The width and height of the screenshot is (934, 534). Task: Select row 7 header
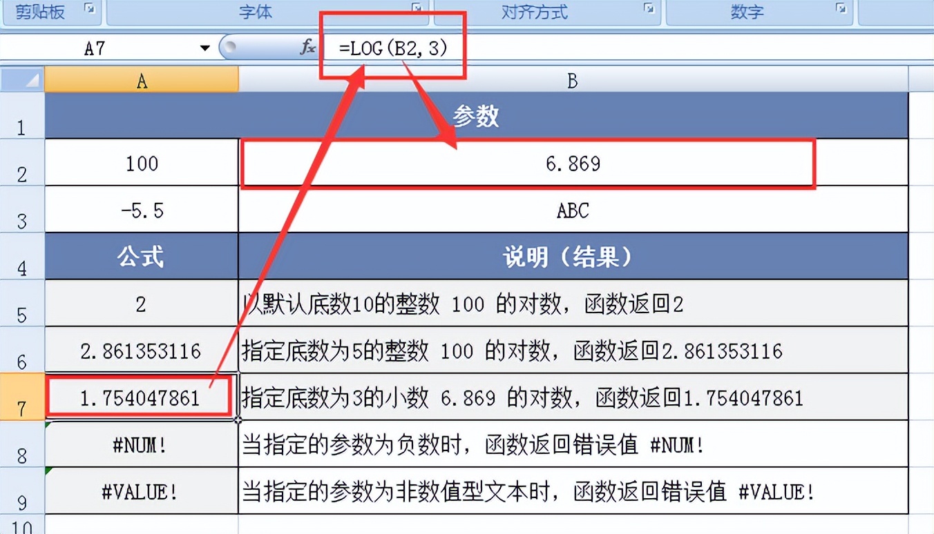pyautogui.click(x=22, y=397)
